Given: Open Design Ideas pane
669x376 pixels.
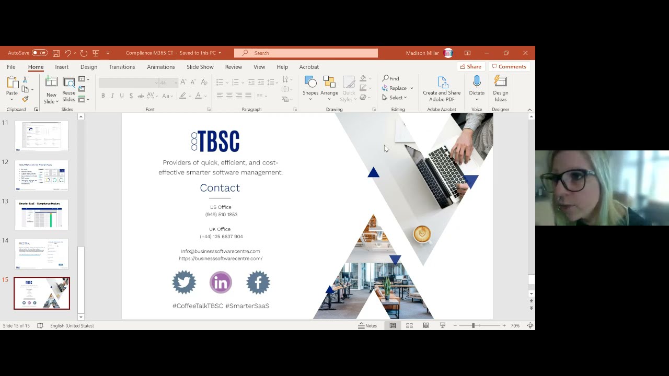Looking at the screenshot, I should tap(500, 89).
